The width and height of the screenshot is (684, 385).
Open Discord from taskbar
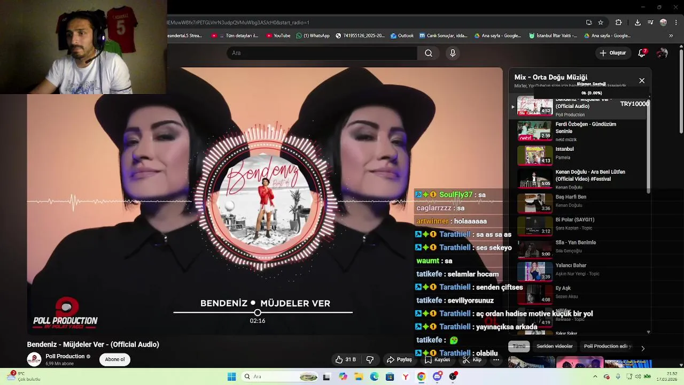click(x=437, y=376)
